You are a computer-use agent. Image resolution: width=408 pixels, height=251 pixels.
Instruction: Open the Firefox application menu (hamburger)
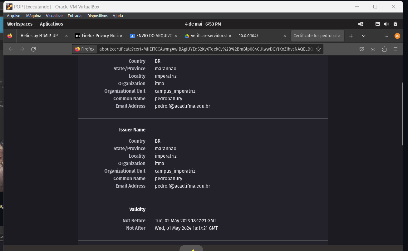click(x=396, y=49)
